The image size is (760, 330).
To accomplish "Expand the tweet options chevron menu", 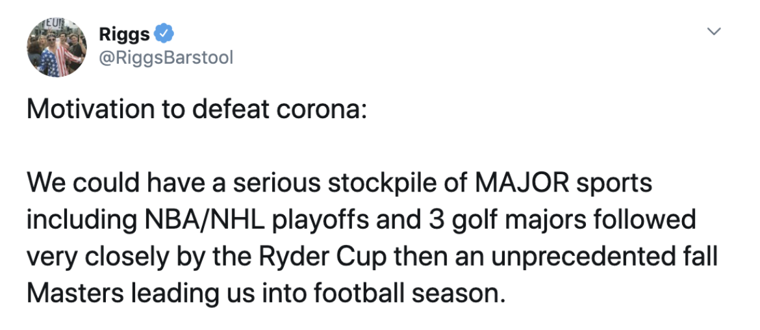I will 715,32.
